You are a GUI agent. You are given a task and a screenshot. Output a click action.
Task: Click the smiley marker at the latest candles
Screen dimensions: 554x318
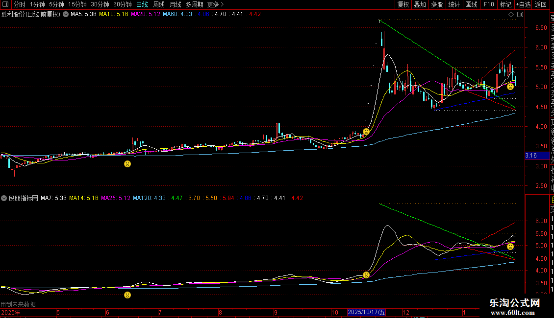click(510, 87)
